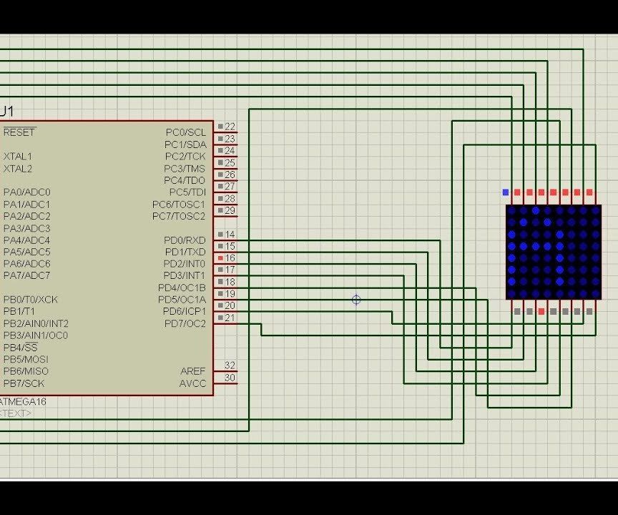Click the circular origin marker on the sheet

356,300
